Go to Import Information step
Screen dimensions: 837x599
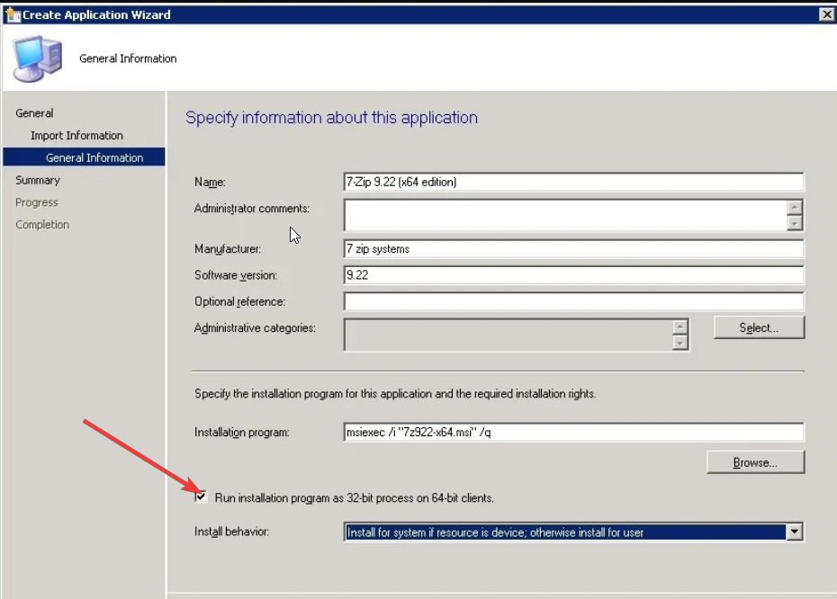[x=76, y=136]
